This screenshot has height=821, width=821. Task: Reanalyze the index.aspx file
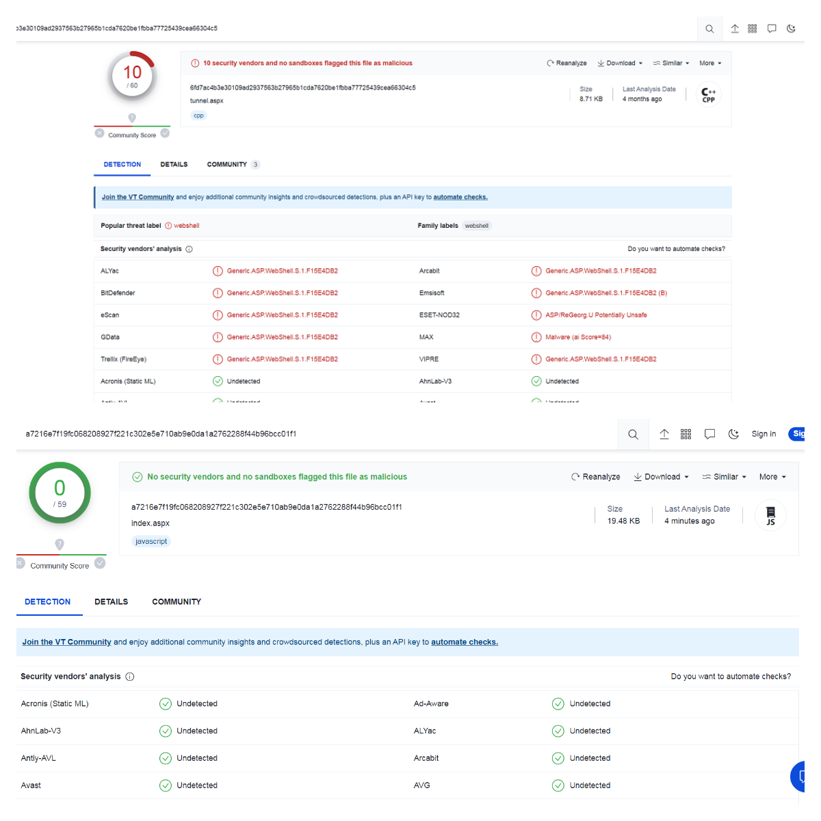coord(596,477)
